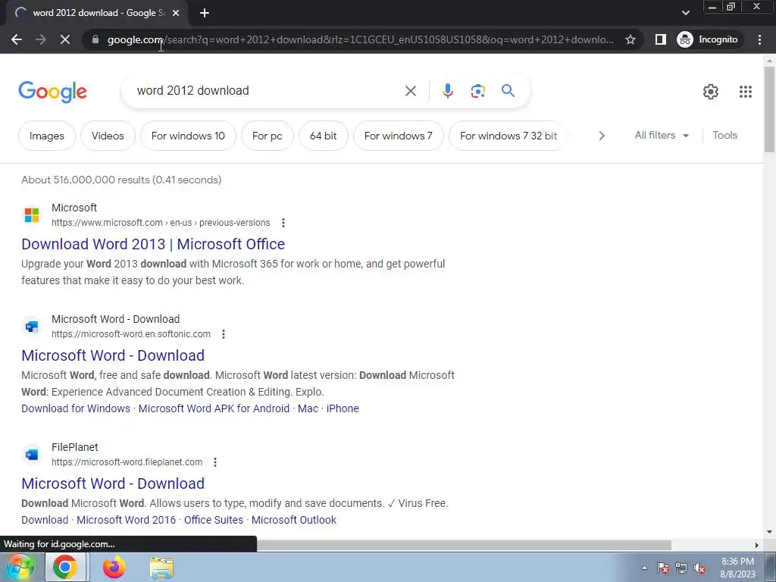Image resolution: width=776 pixels, height=582 pixels.
Task: Click the horizontal scrollbar right arrow
Action: coord(757,545)
